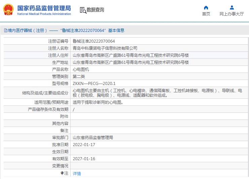Click the 有效期至 label

pyautogui.click(x=60, y=159)
